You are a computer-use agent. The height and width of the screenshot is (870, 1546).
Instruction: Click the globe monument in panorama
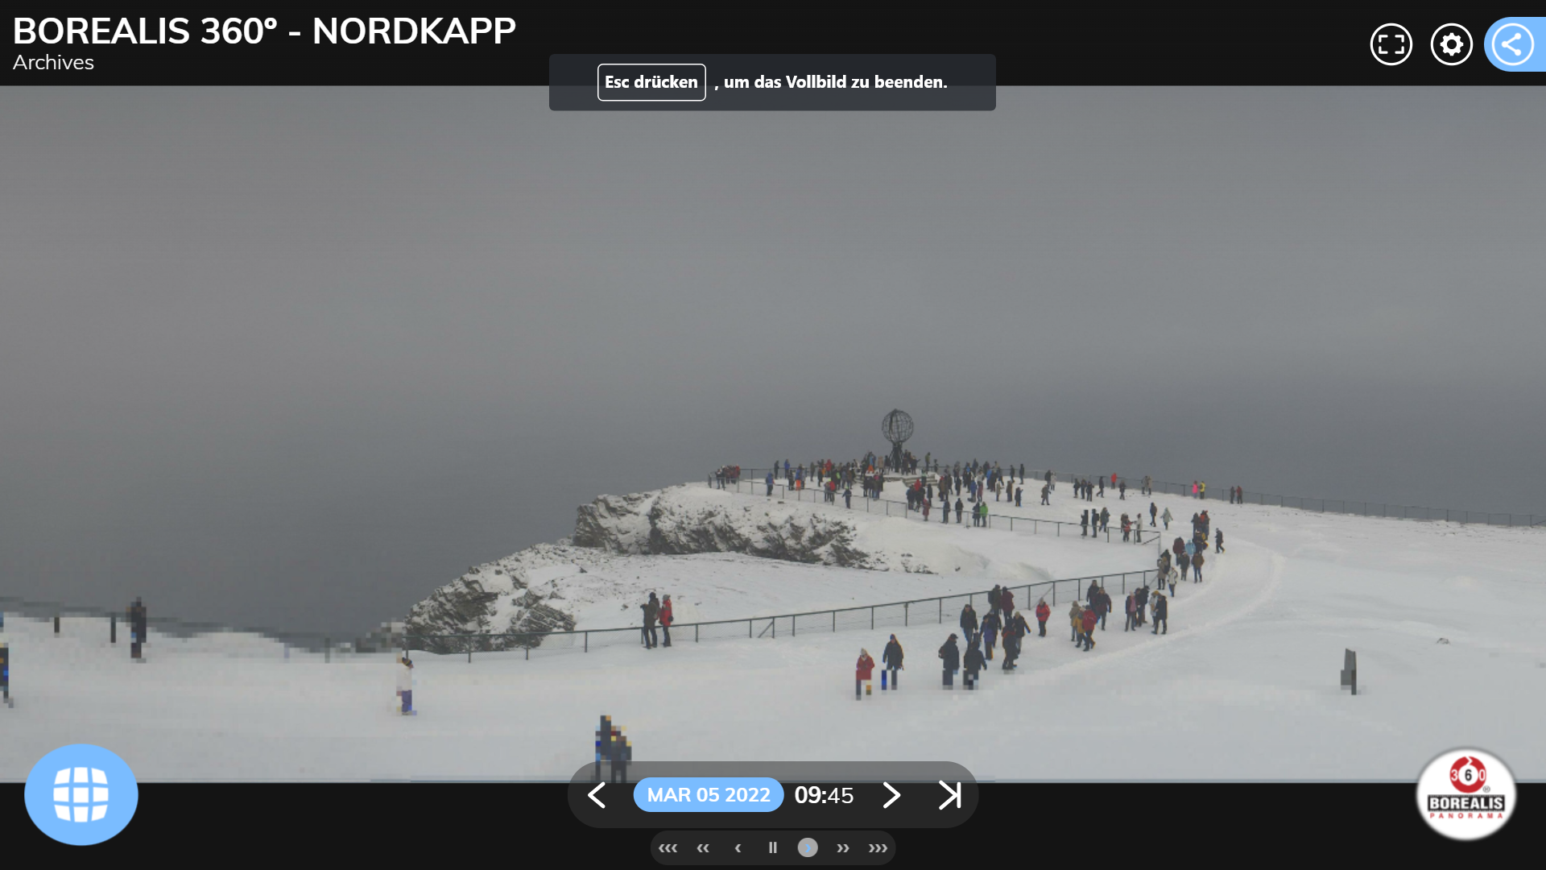[897, 428]
